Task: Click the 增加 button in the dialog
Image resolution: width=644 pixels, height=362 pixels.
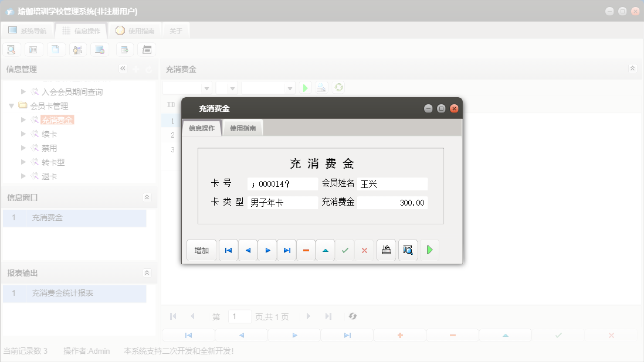Action: pos(201,250)
